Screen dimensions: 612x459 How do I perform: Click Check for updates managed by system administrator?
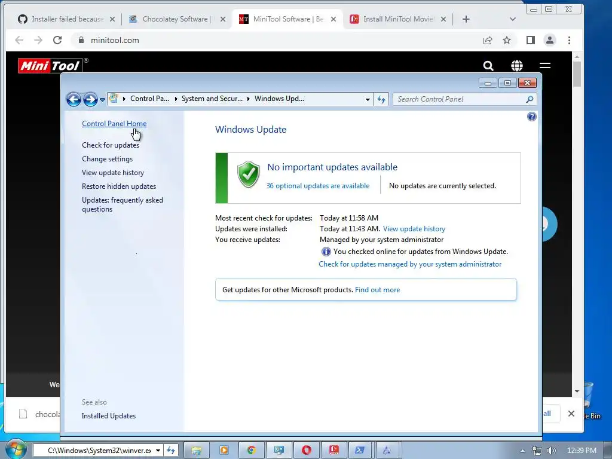410,264
